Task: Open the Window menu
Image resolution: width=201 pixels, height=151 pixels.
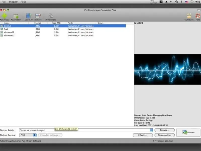Action: point(13,2)
